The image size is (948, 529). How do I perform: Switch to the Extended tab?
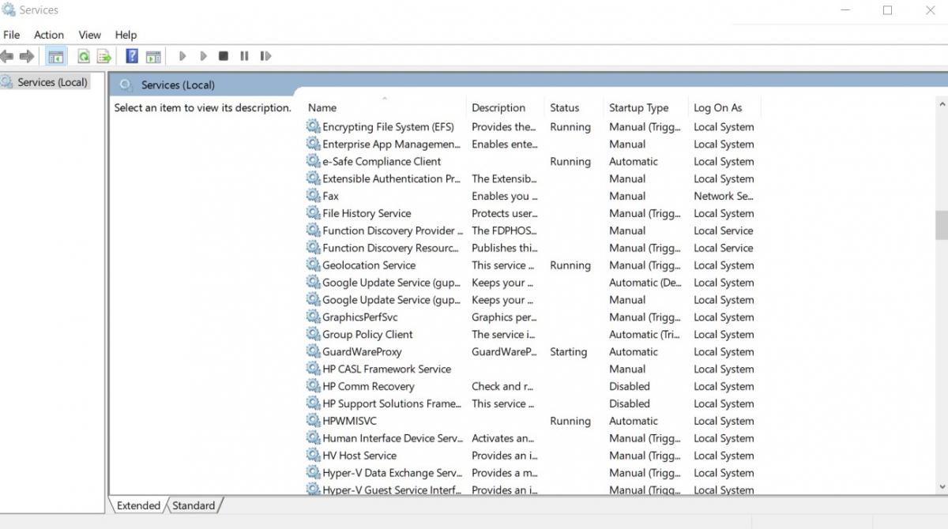[x=138, y=505]
